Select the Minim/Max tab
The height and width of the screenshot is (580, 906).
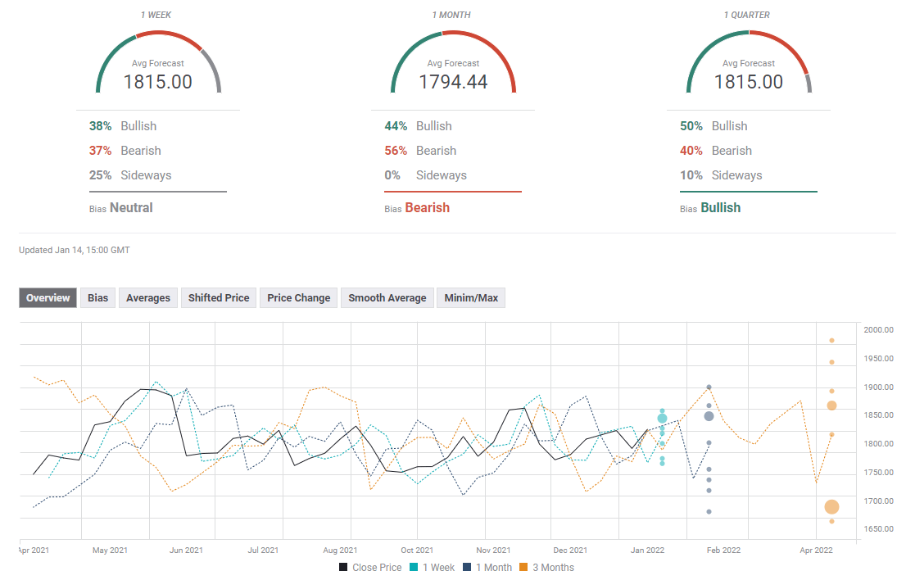tap(471, 298)
